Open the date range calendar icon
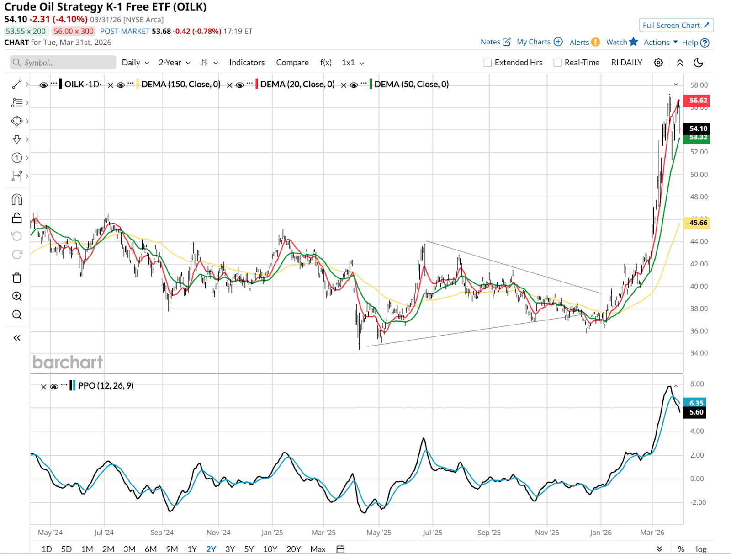 tap(340, 549)
